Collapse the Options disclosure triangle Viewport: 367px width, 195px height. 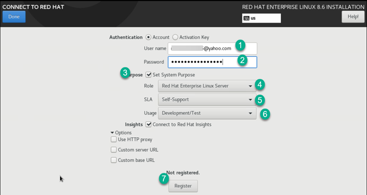click(x=112, y=132)
